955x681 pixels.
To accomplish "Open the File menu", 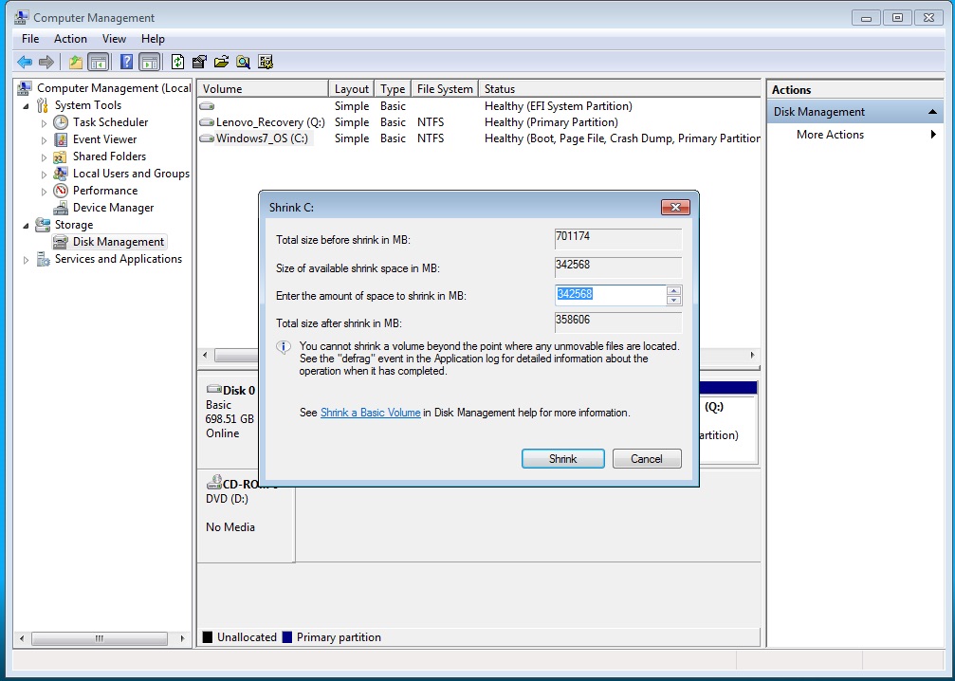I will (29, 38).
